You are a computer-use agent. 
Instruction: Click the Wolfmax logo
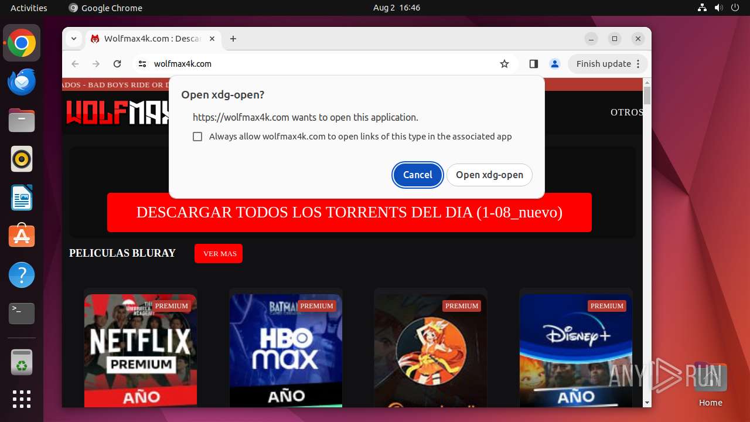tap(117, 113)
